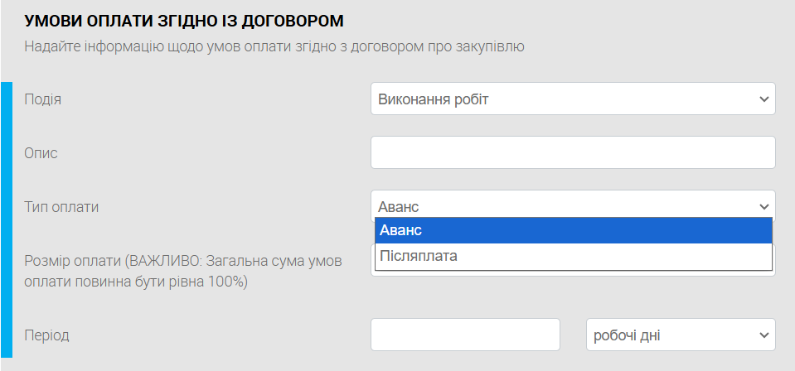Click the chevron arrow of Тип оплати

(763, 207)
